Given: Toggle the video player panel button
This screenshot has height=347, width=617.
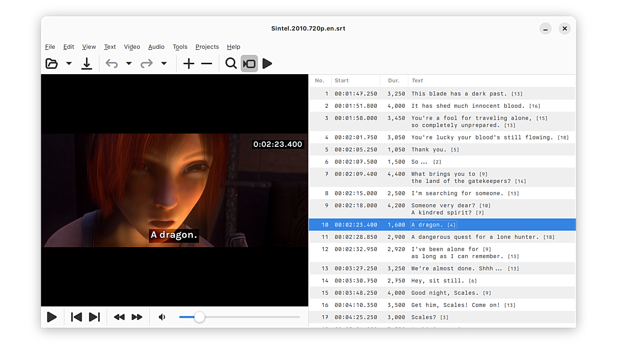Looking at the screenshot, I should point(249,63).
